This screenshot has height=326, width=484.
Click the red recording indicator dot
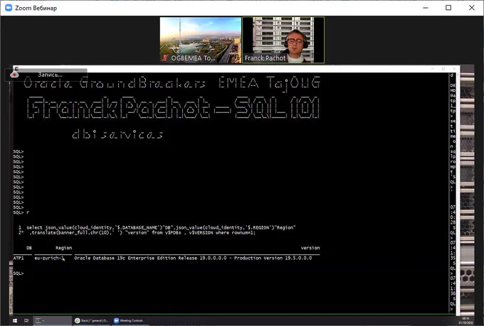(14, 75)
